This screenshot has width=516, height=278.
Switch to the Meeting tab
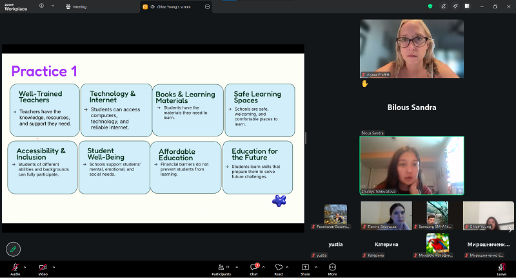point(76,6)
